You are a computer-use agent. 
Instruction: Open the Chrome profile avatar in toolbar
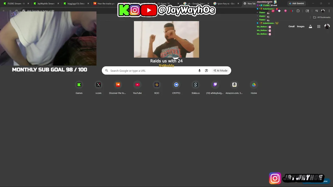(323, 11)
